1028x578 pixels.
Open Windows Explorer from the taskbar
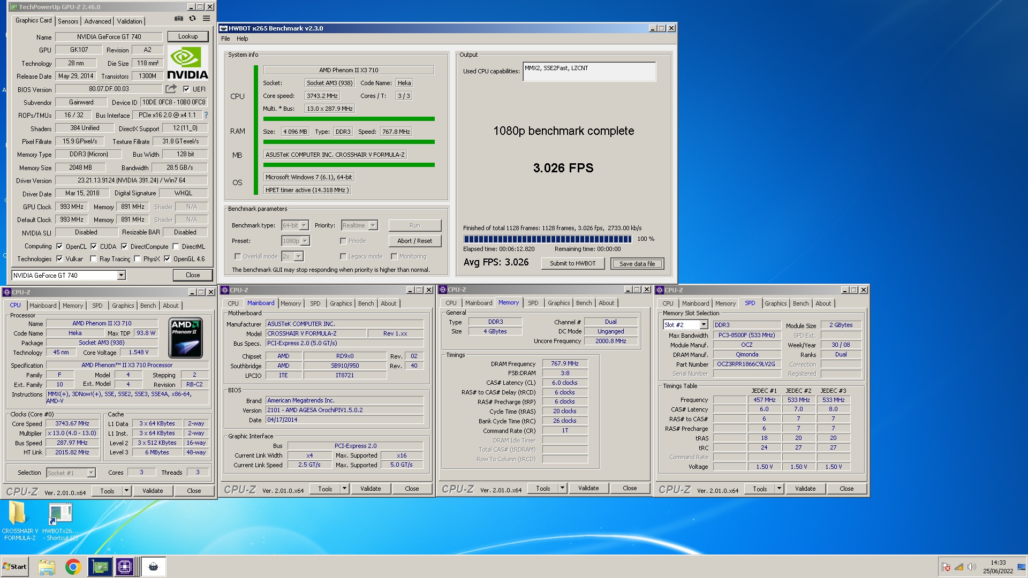point(47,567)
